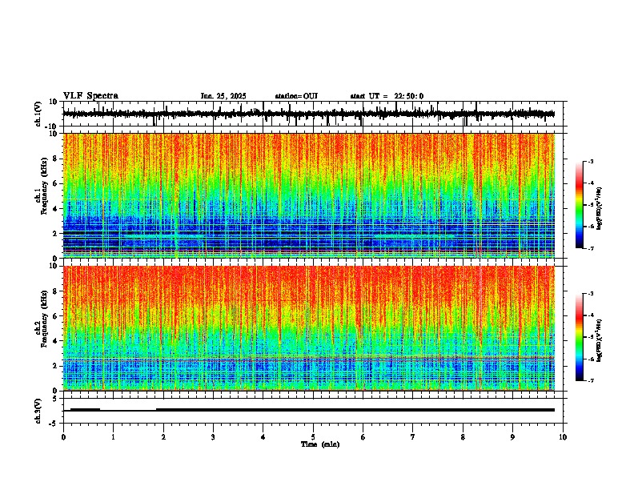Click inside the ch.2 frequency spectrogram
Screen dimensions: 634x490
coord(308,328)
